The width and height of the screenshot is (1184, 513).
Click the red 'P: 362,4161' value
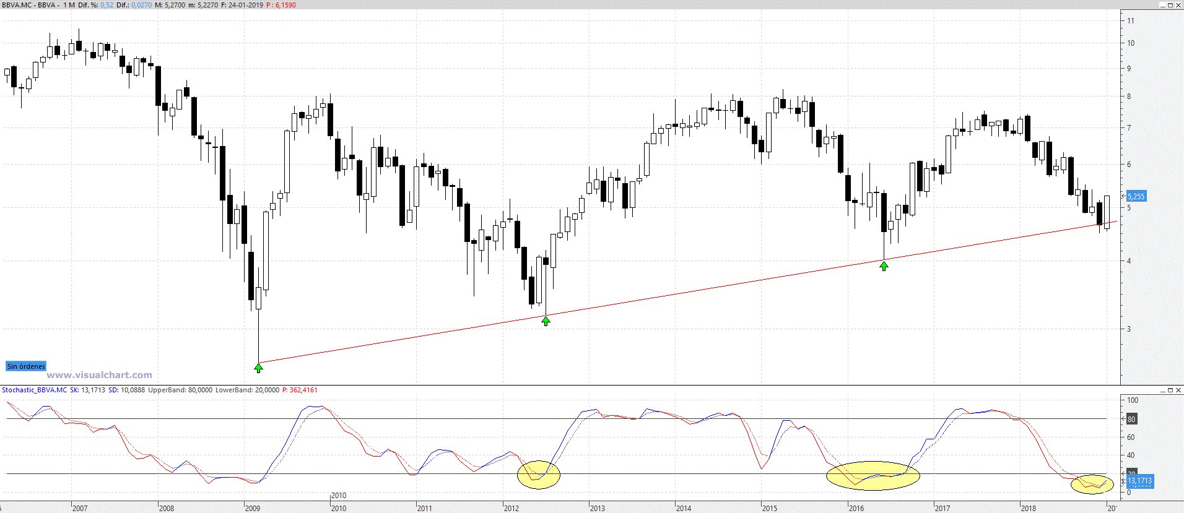pos(300,390)
